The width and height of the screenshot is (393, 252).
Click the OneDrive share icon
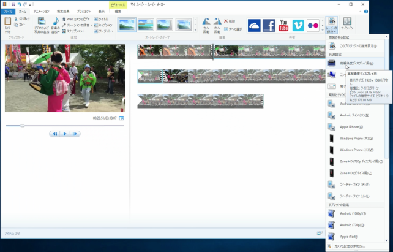[x=253, y=25]
